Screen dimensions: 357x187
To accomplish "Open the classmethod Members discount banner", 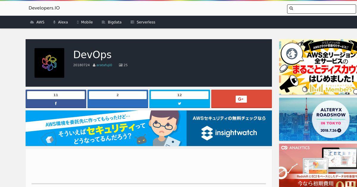I will [318, 67].
